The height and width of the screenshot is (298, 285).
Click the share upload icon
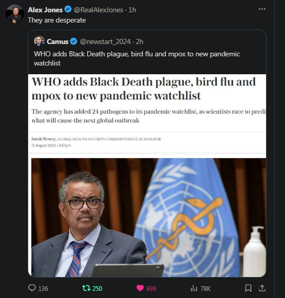click(262, 288)
